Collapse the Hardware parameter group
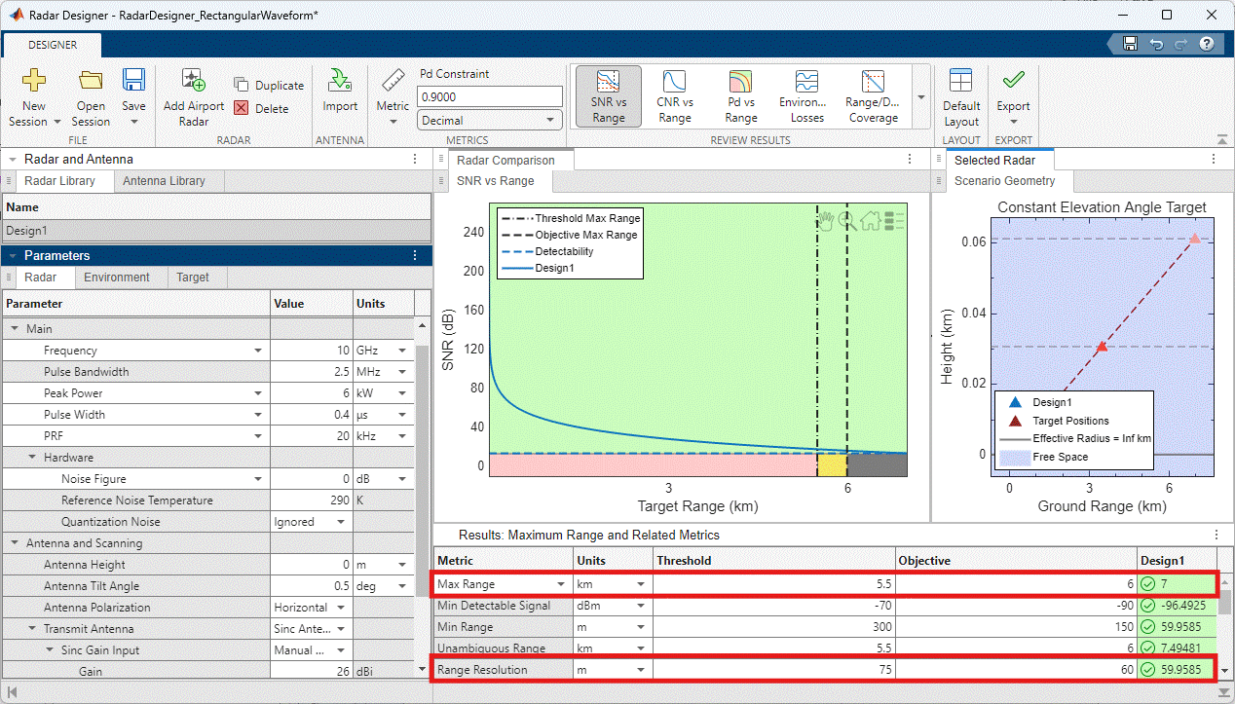This screenshot has height=704, width=1235. (x=32, y=458)
